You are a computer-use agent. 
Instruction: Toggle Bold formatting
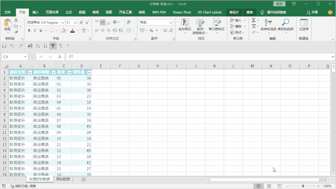[29, 30]
